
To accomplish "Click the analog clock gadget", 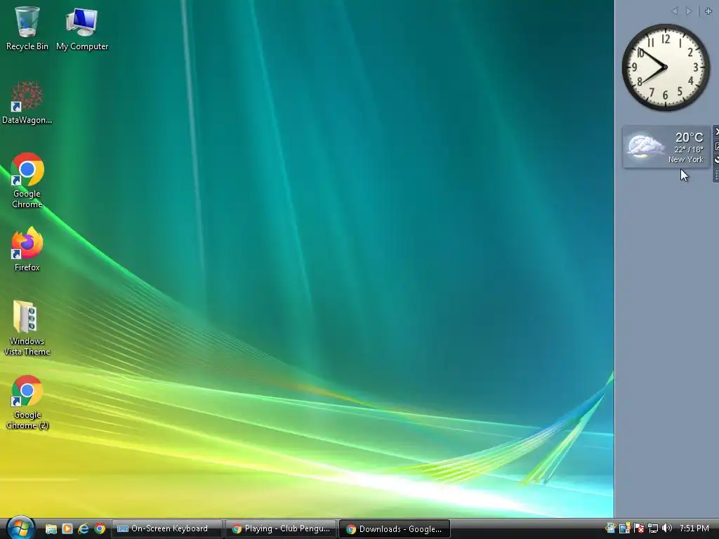I will coord(666,67).
